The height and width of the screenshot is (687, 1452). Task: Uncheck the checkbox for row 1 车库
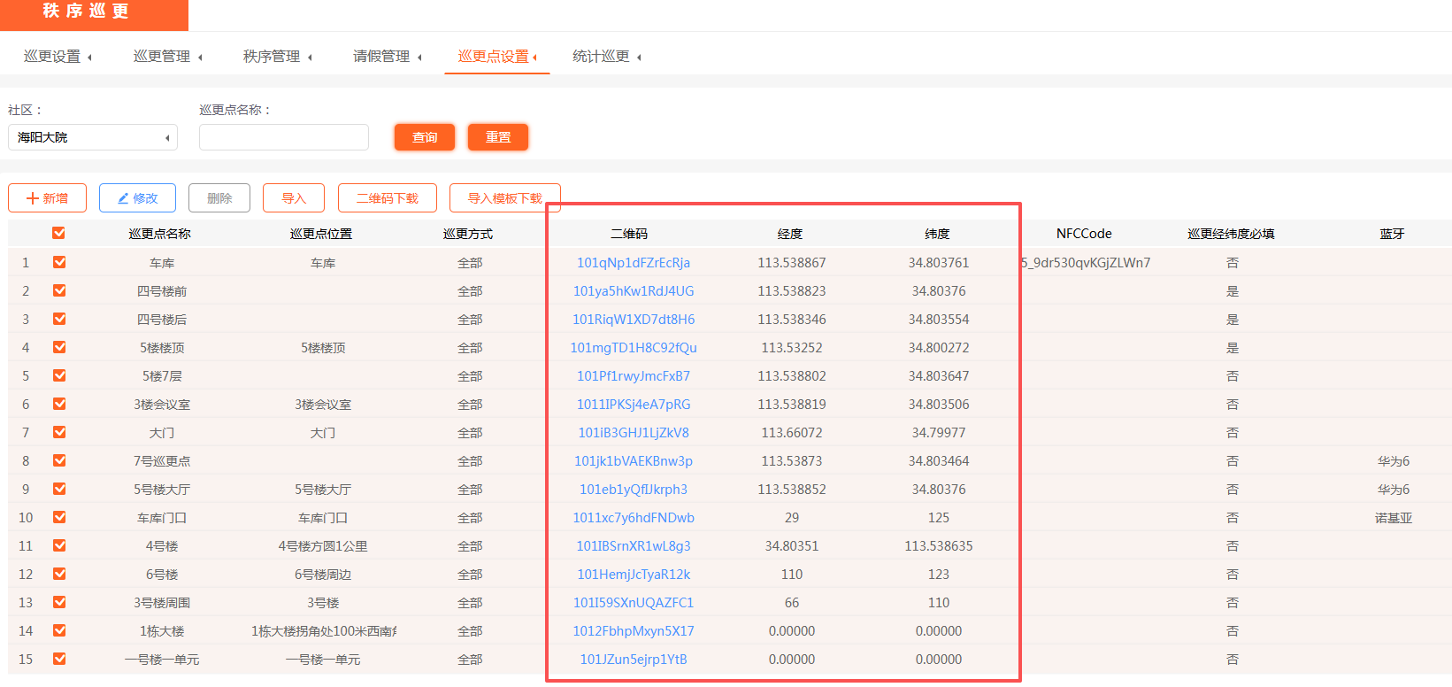(59, 263)
